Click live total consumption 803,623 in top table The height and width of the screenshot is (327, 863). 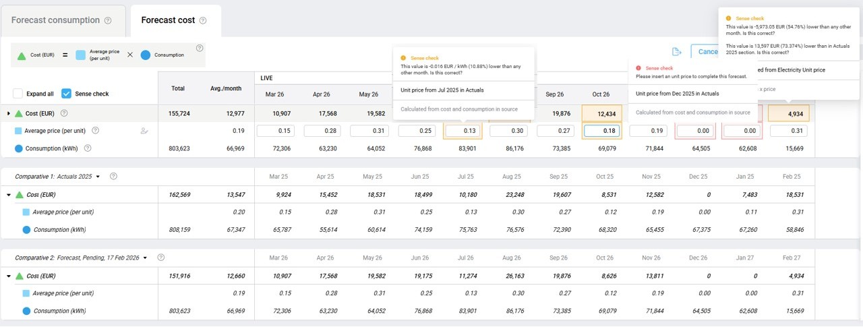click(179, 148)
